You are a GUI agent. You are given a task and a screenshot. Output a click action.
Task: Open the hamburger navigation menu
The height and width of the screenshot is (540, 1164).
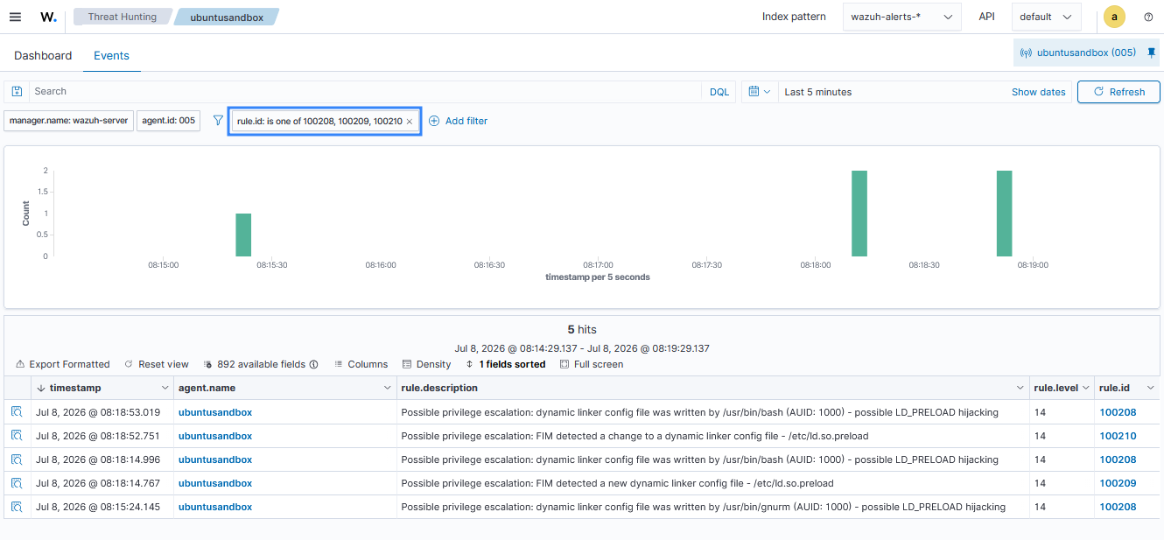click(x=15, y=17)
